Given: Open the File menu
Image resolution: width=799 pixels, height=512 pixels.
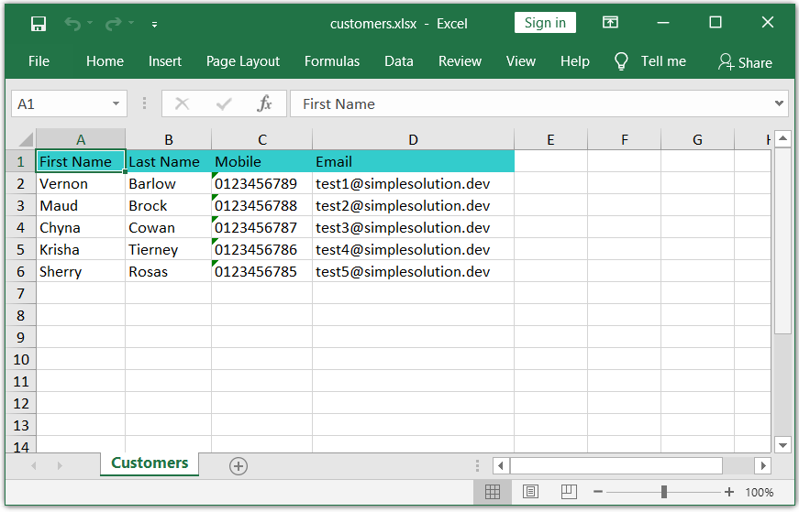Looking at the screenshot, I should tap(39, 61).
